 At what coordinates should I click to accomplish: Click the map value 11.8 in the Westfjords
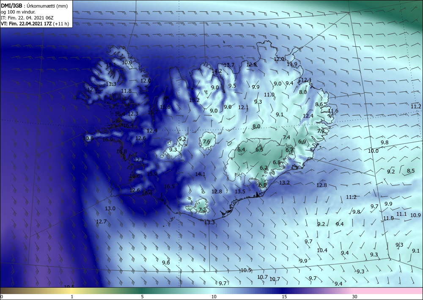pos(126,91)
